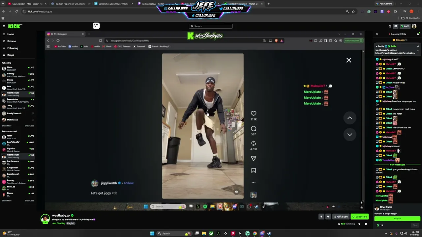Viewport: 422px width, 237px height.
Task: Click the reel repost icon
Action: click(254, 144)
